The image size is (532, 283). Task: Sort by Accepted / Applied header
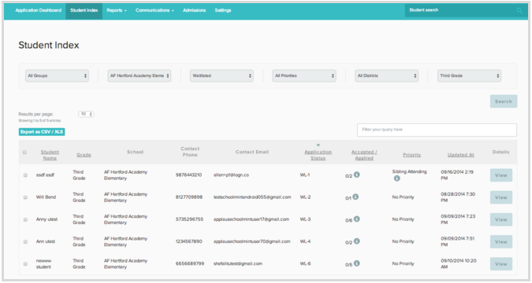click(x=364, y=155)
